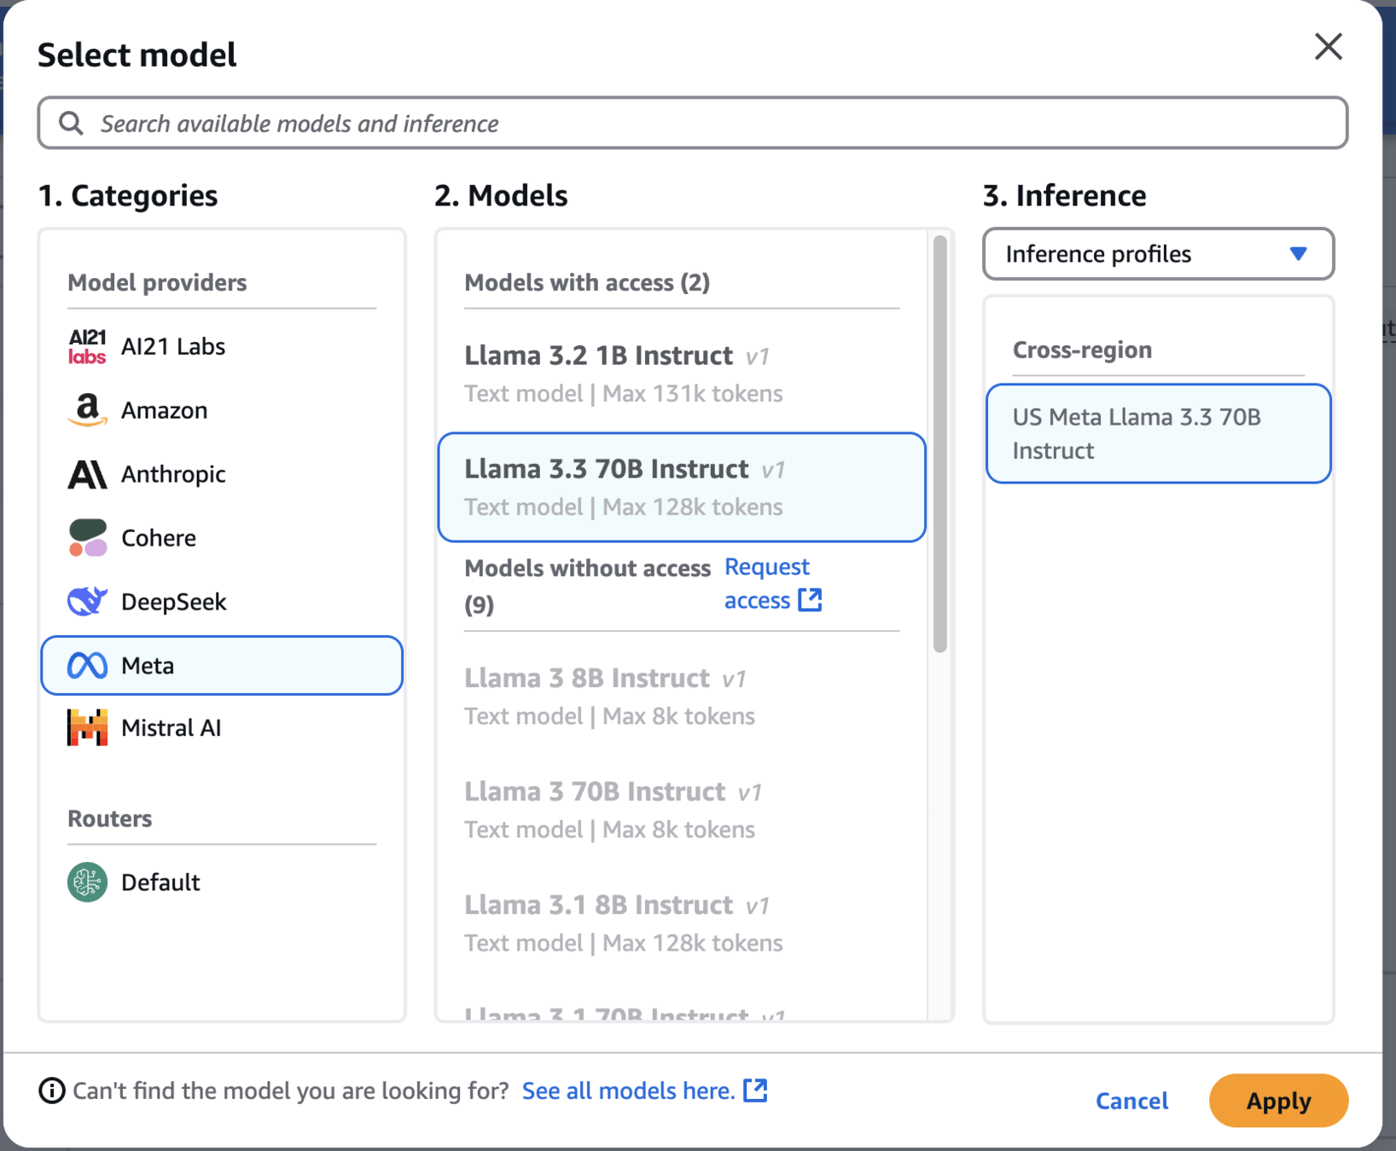Click the AI21 Labs logo icon

(87, 347)
